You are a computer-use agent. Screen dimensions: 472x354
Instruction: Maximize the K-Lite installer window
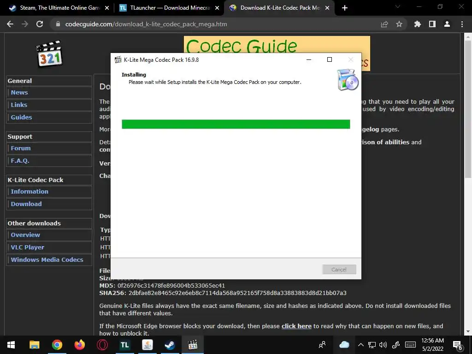(330, 59)
